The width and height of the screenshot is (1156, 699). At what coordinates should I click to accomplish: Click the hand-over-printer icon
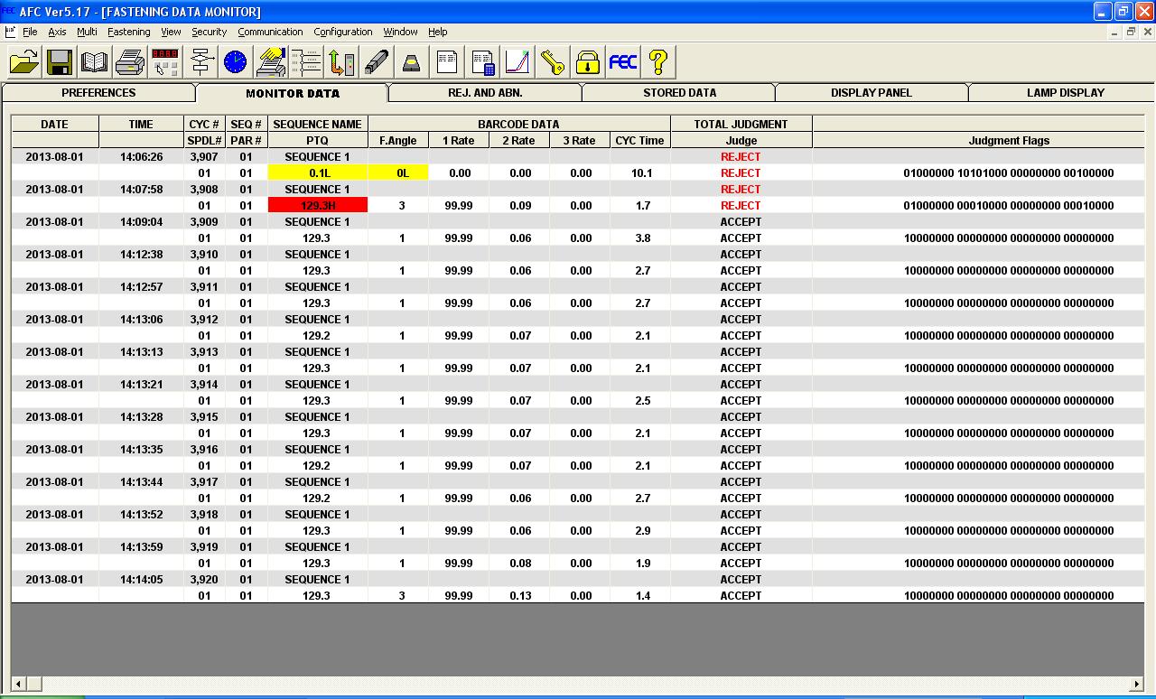pos(271,62)
